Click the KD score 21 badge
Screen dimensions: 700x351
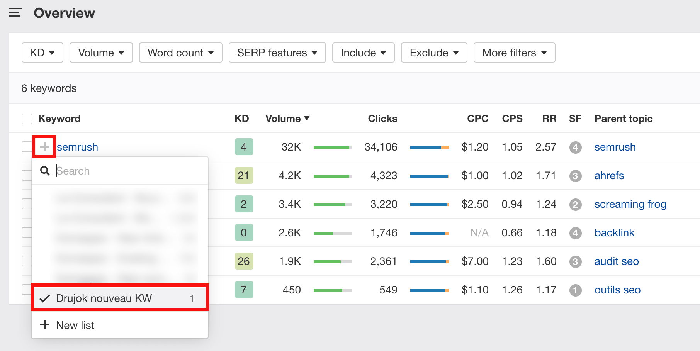coord(244,175)
